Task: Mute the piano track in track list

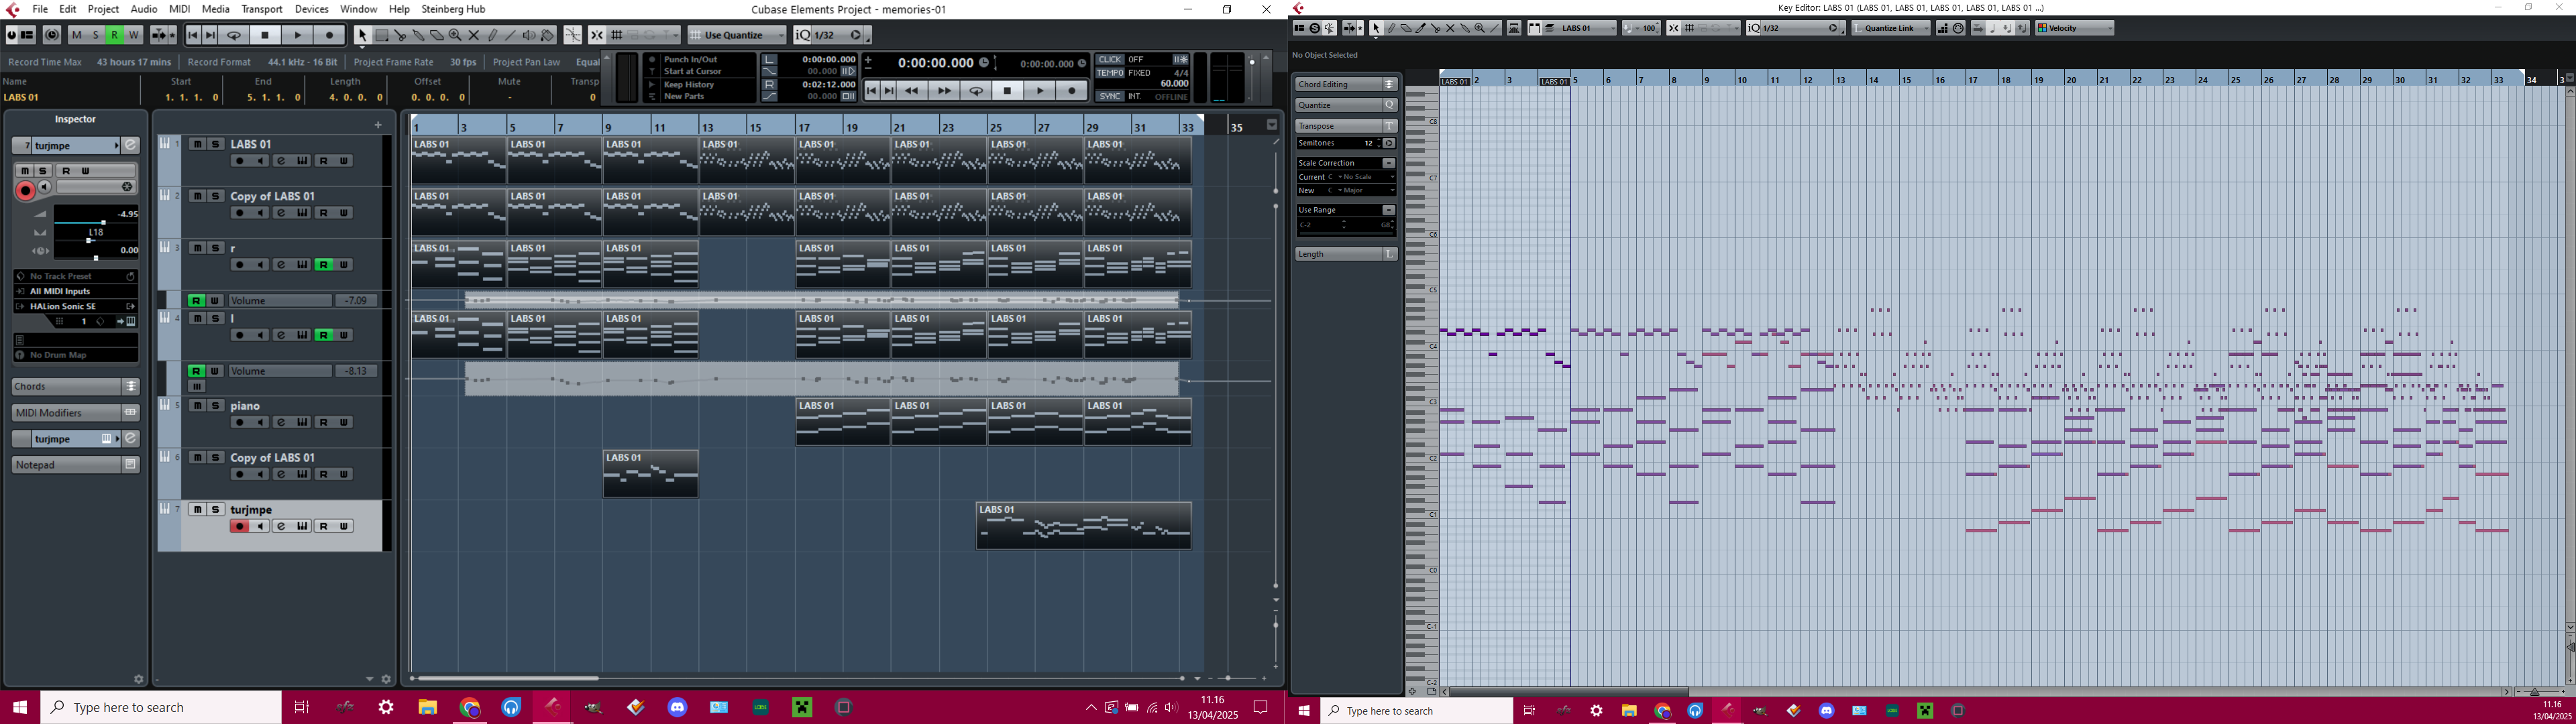Action: (x=198, y=405)
